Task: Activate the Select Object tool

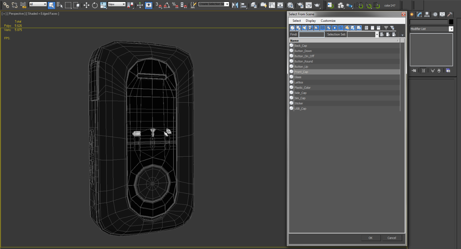Action: click(52, 5)
